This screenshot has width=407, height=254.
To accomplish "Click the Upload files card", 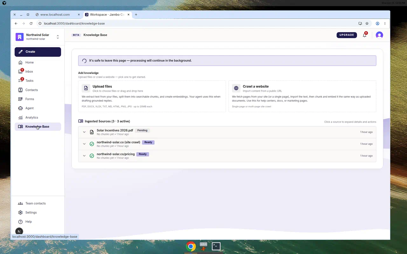I will coord(152,96).
